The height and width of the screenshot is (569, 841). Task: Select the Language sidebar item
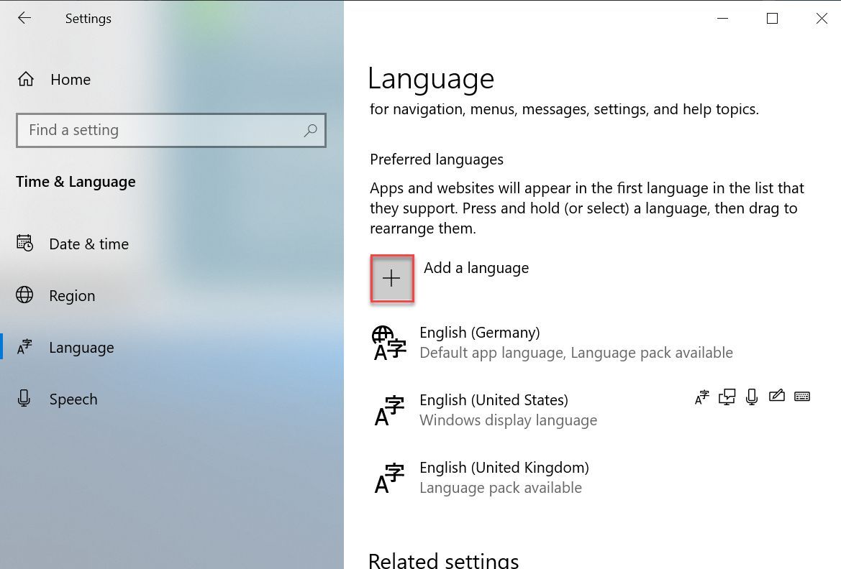pos(172,347)
